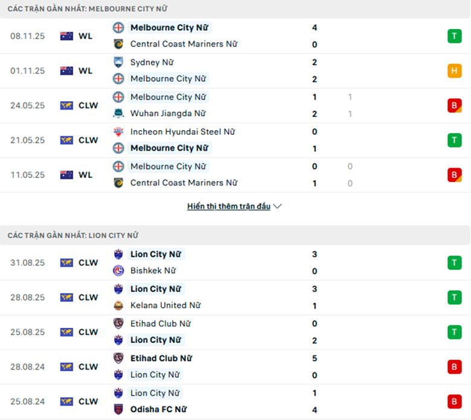Viewport: 471px width, 420px height.
Task: Click CLW league icon for 24.05.25 match
Action: (x=66, y=105)
